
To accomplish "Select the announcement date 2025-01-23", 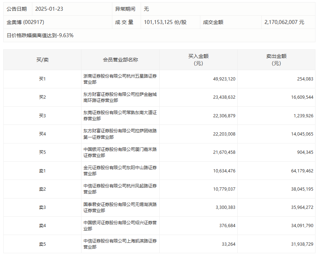I will [49, 9].
